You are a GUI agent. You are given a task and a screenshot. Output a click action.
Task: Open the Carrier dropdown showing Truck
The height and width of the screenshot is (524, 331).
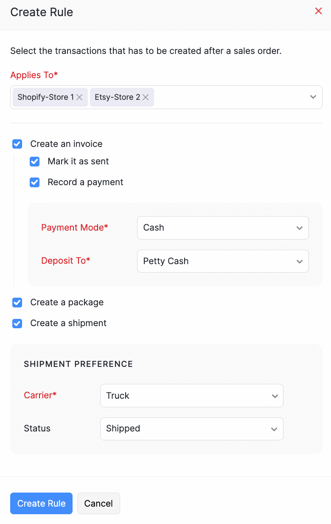[191, 395]
